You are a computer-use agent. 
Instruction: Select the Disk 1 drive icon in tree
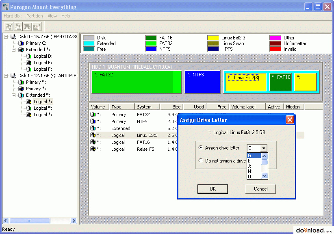[13, 76]
